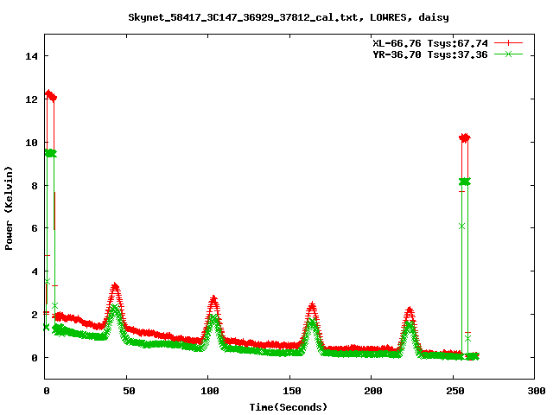Click the Power (Kelvin) y-axis label
Viewport: 553px width, 415px height.
pyautogui.click(x=9, y=208)
